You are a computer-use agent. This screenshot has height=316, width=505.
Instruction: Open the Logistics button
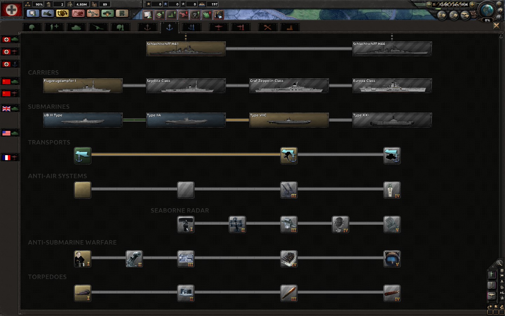pyautogui.click(x=122, y=13)
